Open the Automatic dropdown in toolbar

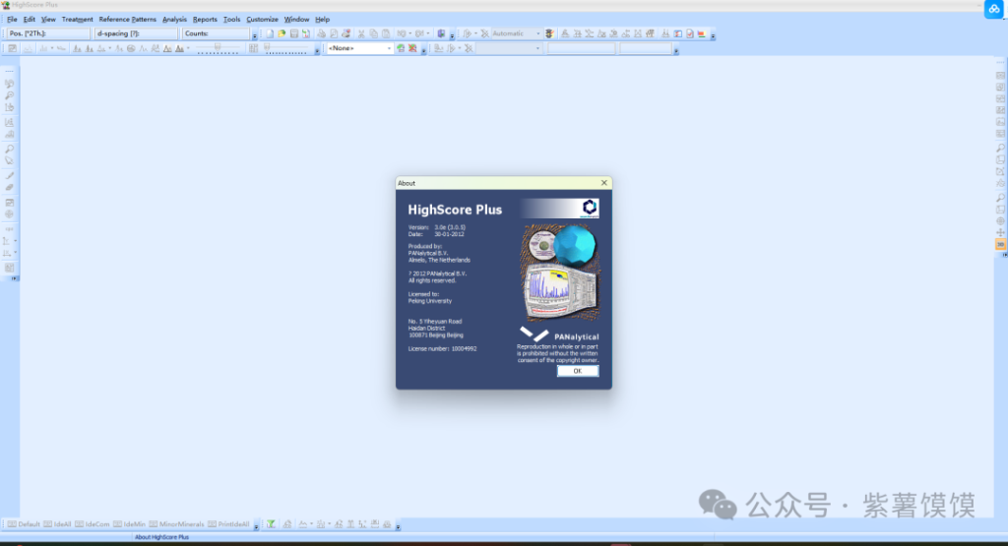coord(538,33)
